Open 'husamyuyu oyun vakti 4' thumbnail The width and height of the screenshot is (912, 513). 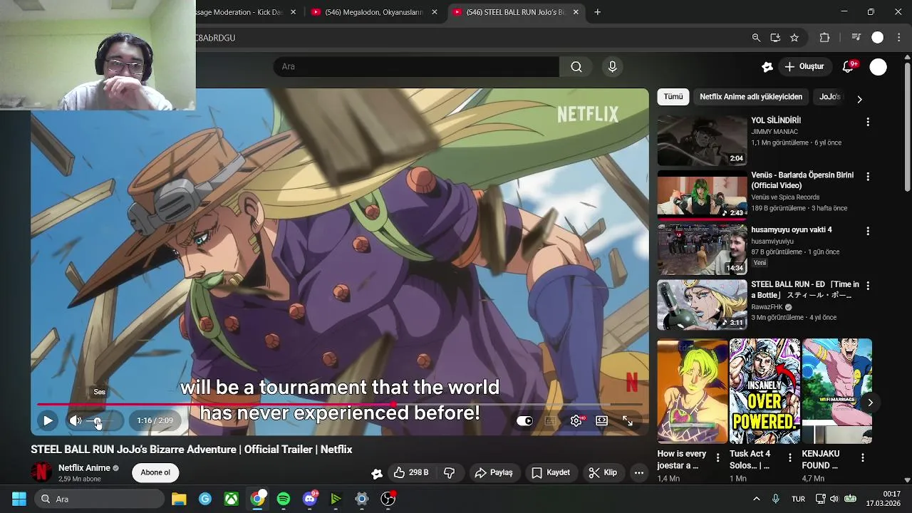pyautogui.click(x=702, y=249)
